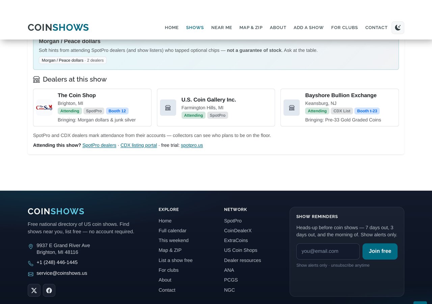432x304 pixels.
Task: Click the Join free button
Action: pos(380,251)
